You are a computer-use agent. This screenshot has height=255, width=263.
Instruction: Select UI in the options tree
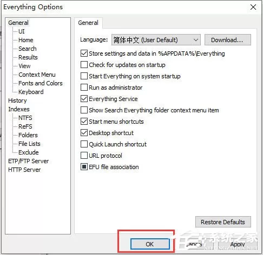pyautogui.click(x=22, y=31)
